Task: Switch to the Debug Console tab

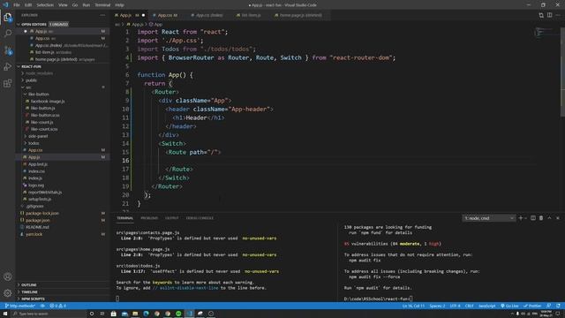Action: 200,218
